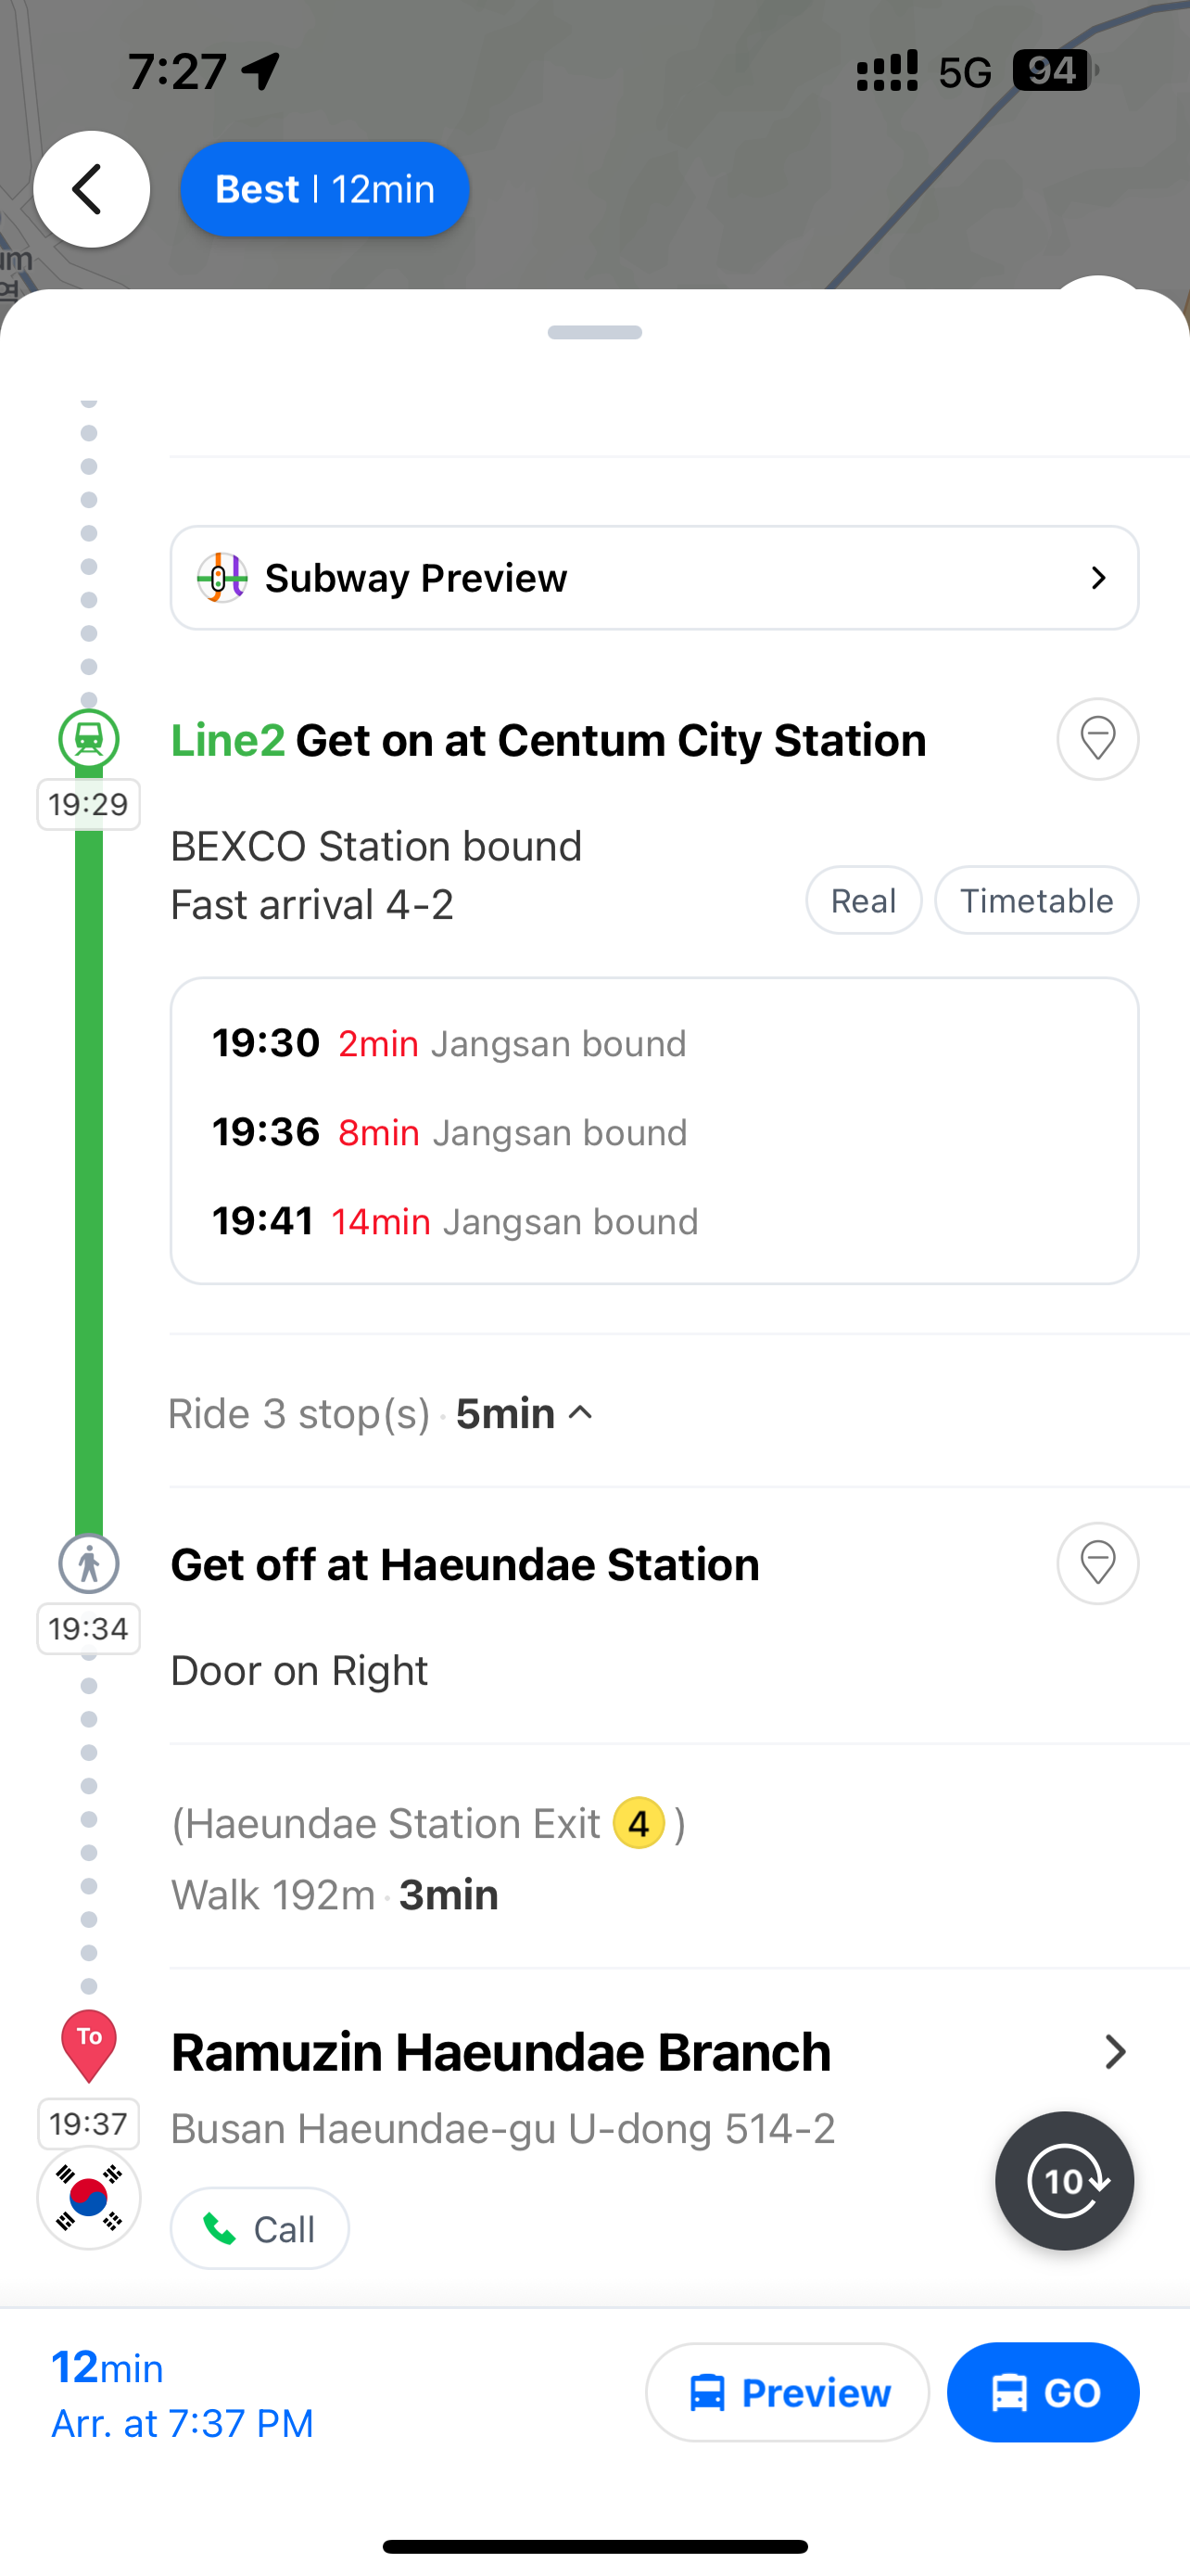The image size is (1190, 2576).
Task: Switch arrivals to Real mode
Action: (x=863, y=900)
